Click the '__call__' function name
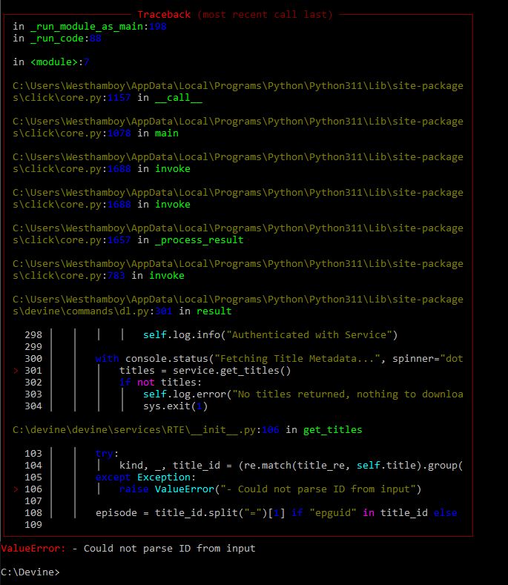The width and height of the screenshot is (508, 585). [179, 98]
